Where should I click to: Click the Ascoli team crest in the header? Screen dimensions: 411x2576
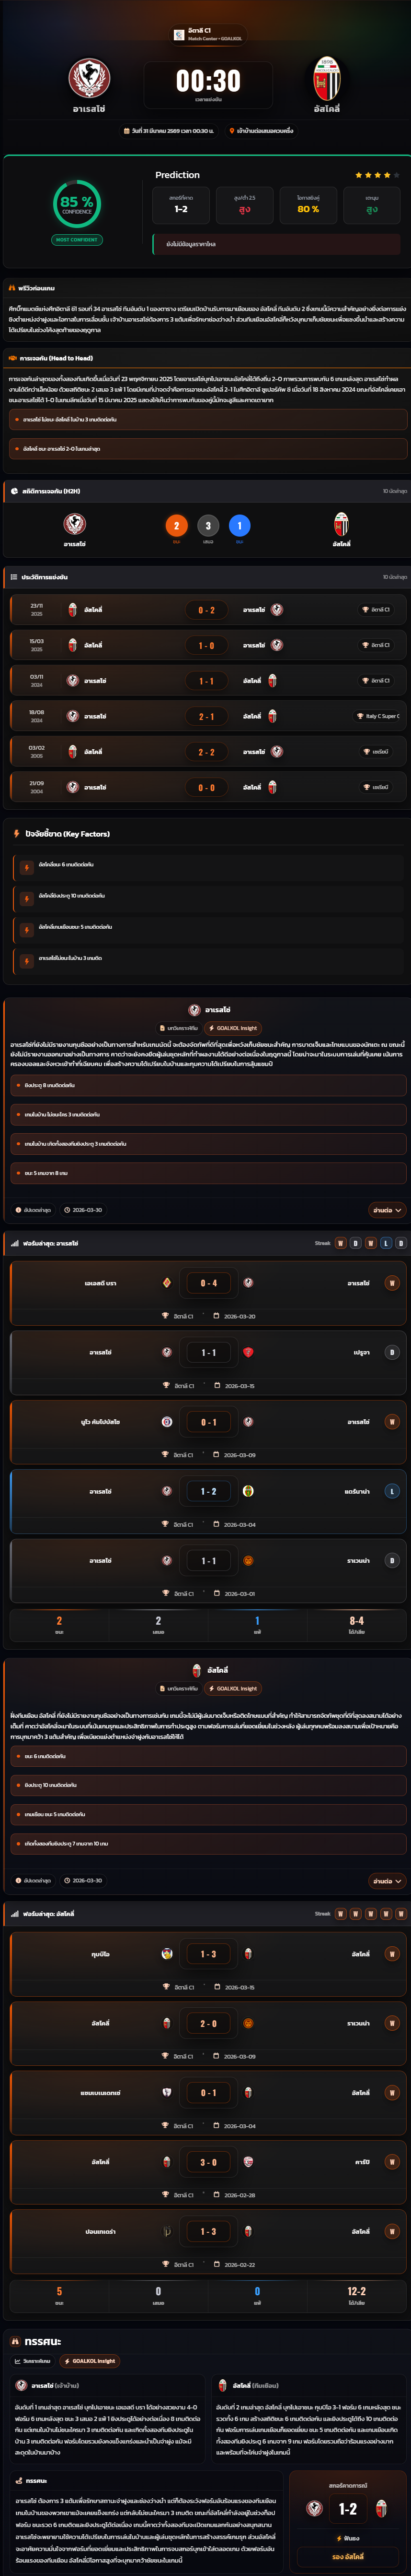pos(326,78)
